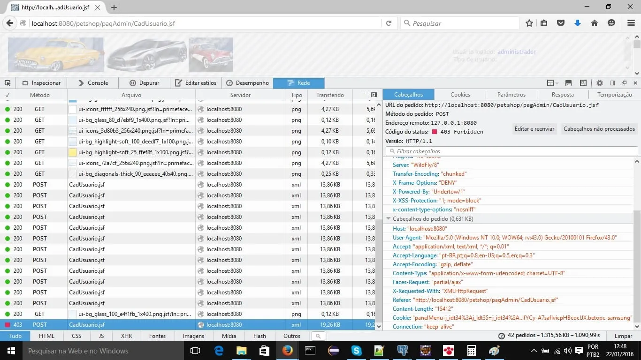Open the Console devtools tab
The image size is (641, 360).
pos(93,83)
